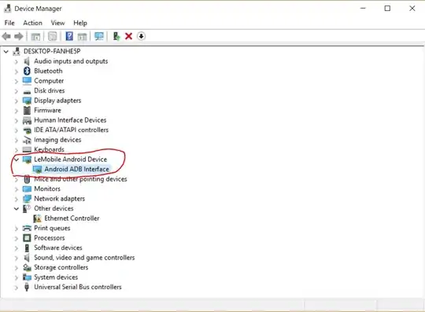
Task: Collapse the Other devices node
Action: pos(17,208)
